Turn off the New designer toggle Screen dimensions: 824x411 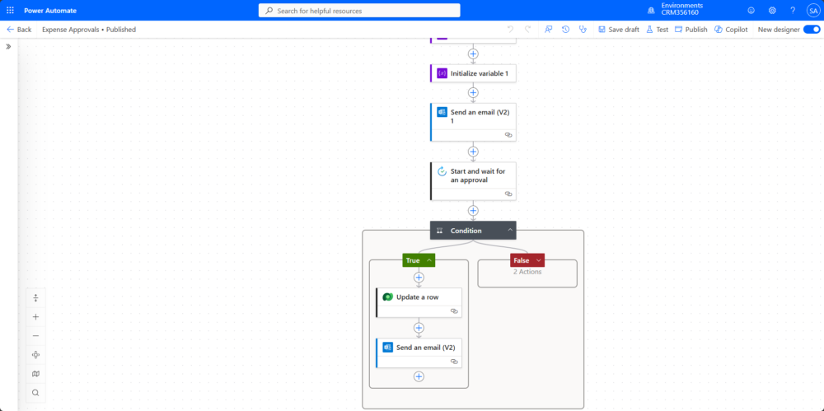click(x=811, y=30)
